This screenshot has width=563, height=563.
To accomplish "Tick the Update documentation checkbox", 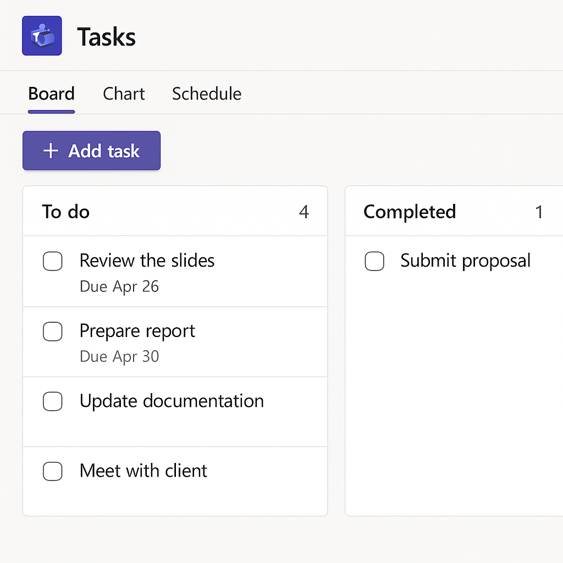I will point(52,401).
